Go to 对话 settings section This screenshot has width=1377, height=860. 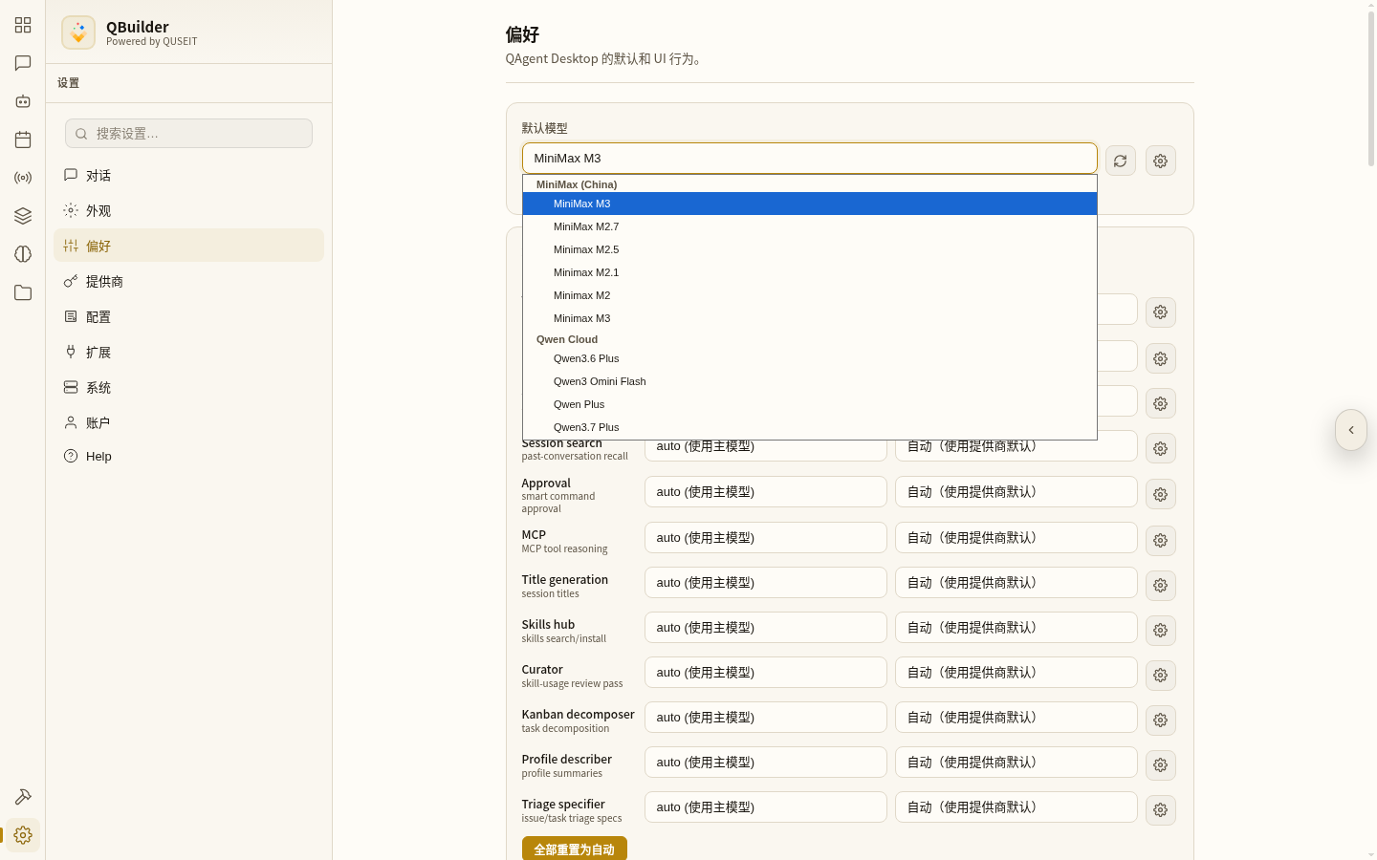pyautogui.click(x=189, y=176)
